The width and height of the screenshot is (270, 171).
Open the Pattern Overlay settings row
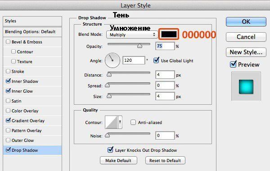click(x=32, y=130)
